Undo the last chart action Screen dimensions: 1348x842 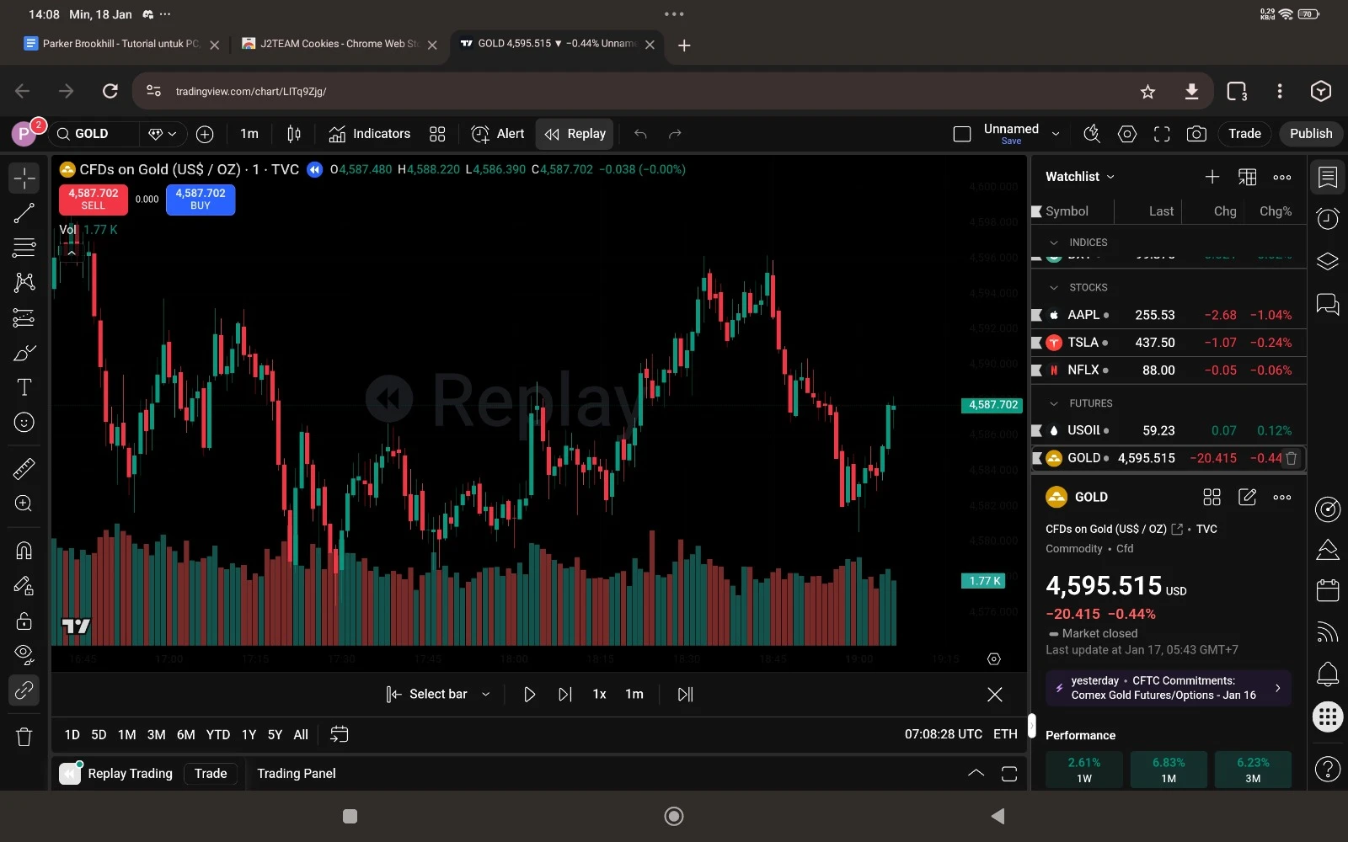640,134
